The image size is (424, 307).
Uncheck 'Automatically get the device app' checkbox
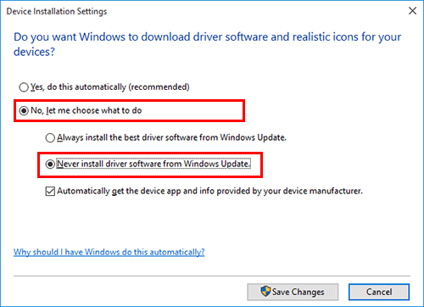click(50, 192)
